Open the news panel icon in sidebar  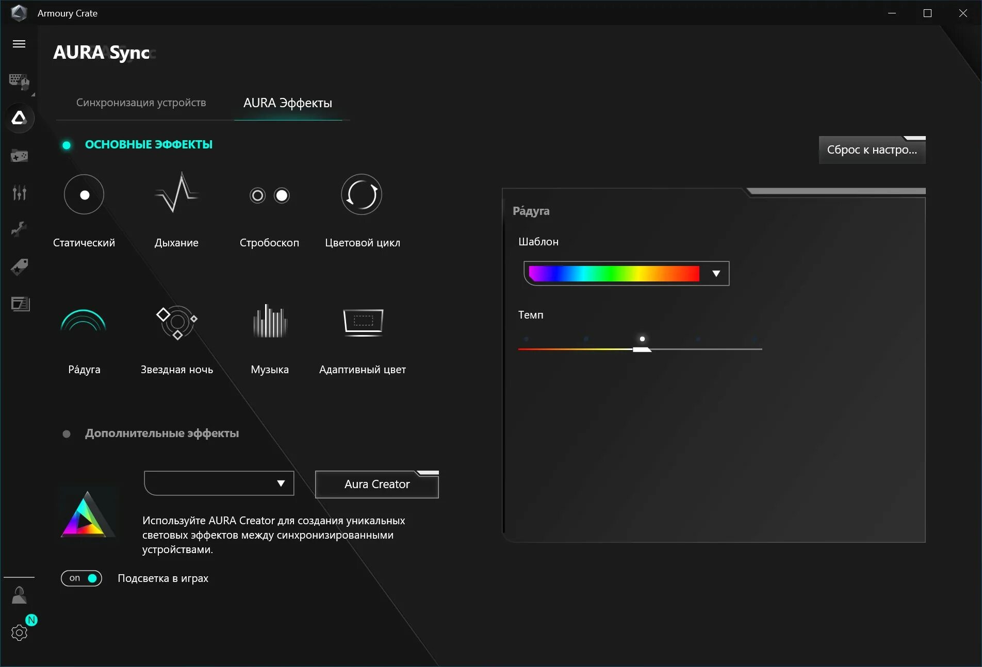(20, 304)
